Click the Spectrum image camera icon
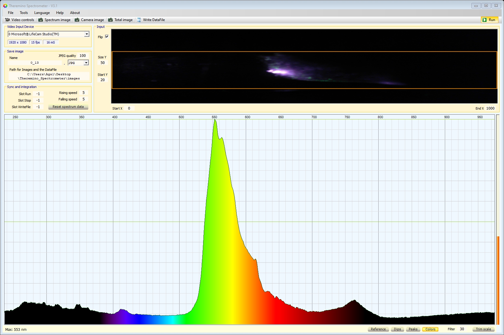The height and width of the screenshot is (335, 504). pos(41,20)
